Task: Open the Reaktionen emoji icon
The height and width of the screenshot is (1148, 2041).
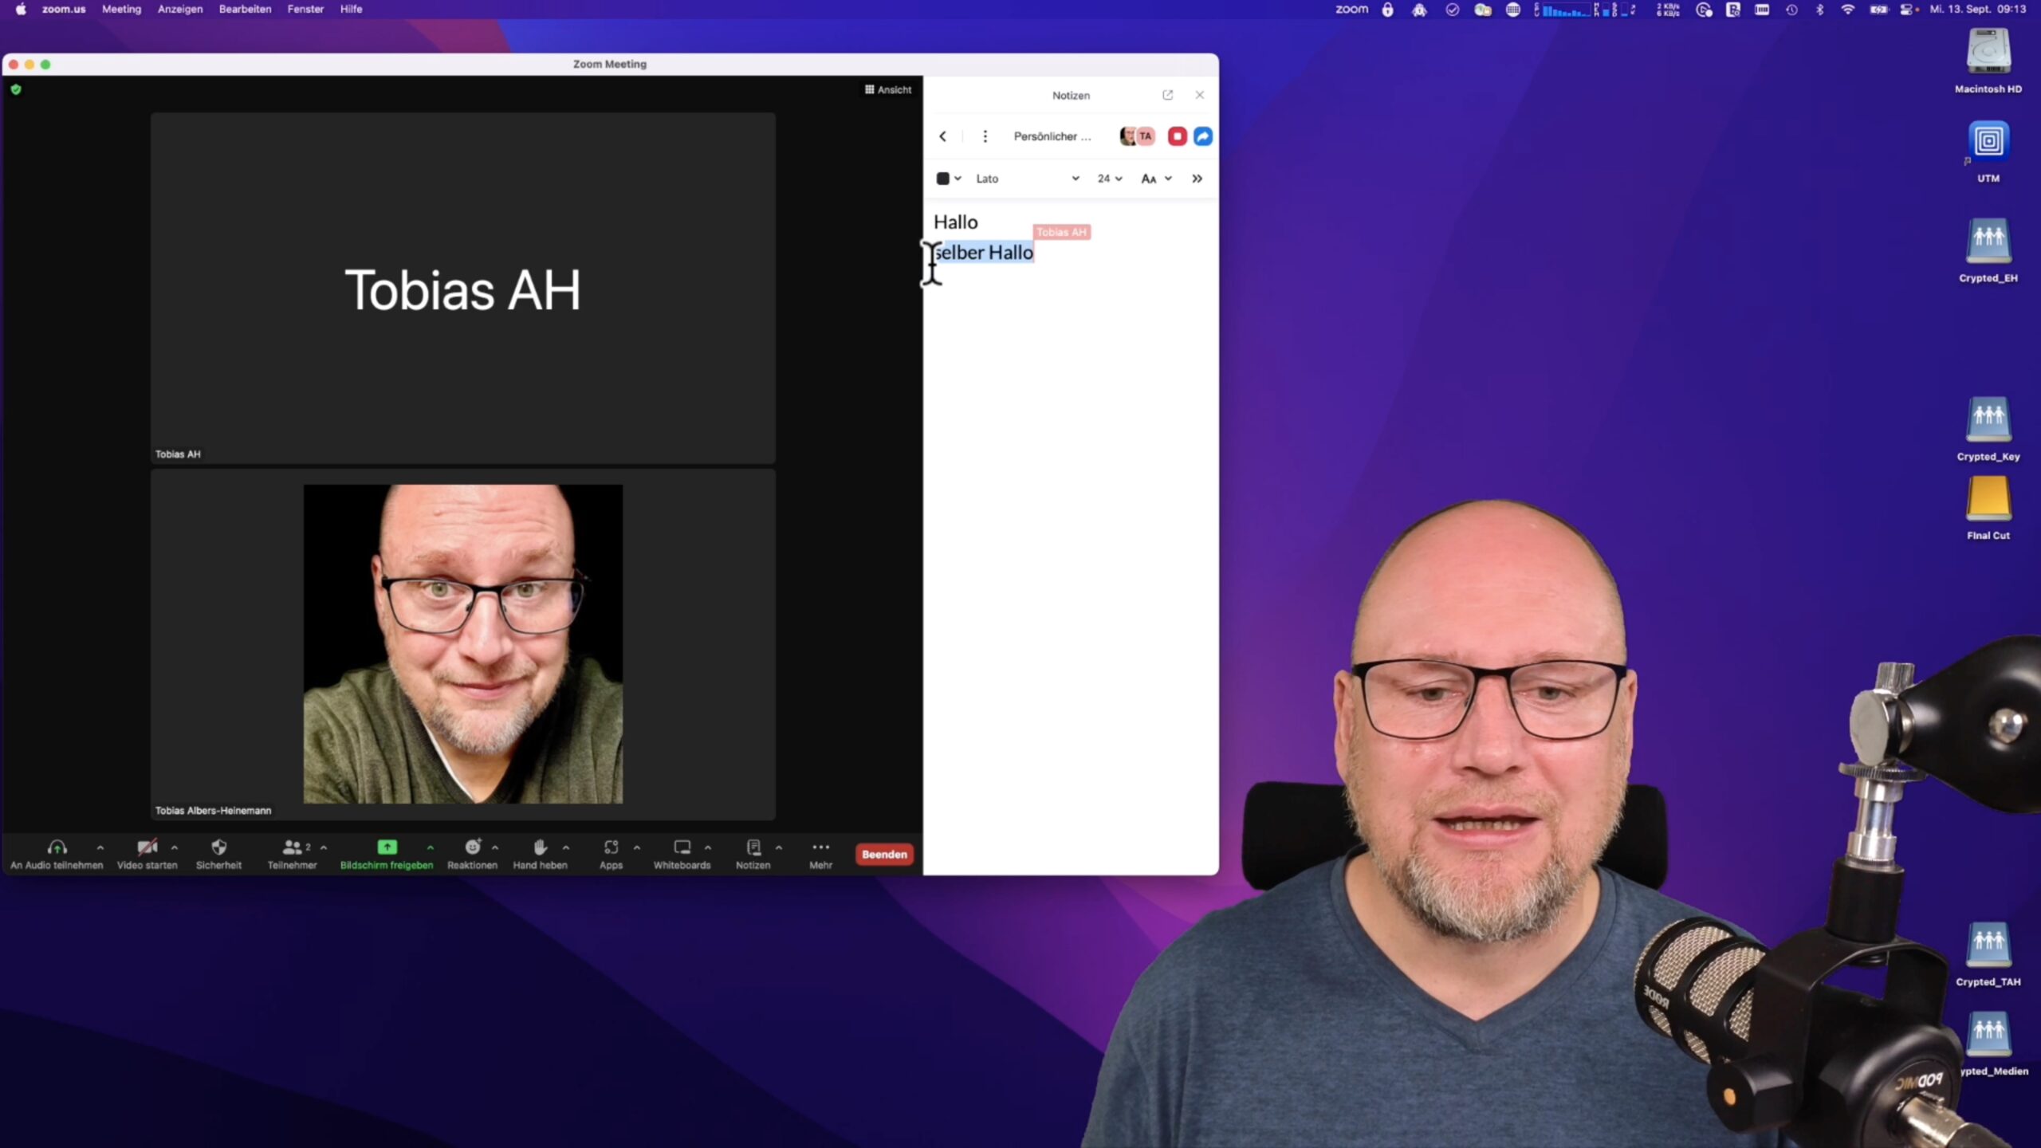Action: click(472, 847)
